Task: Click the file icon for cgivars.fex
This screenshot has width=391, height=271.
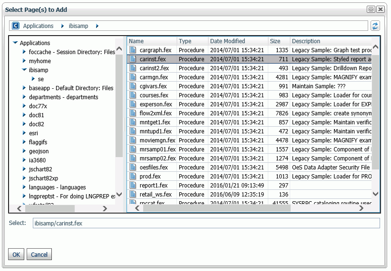Action: (x=133, y=86)
